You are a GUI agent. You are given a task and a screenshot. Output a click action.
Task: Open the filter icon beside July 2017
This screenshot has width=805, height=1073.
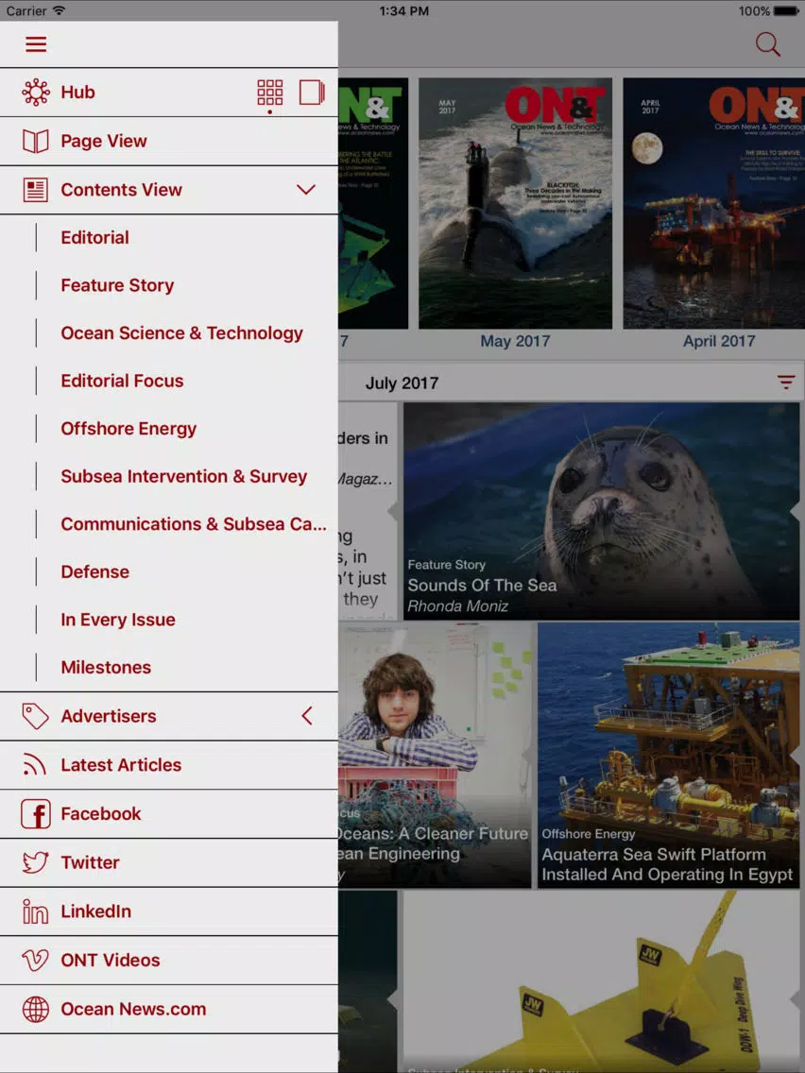(x=786, y=383)
